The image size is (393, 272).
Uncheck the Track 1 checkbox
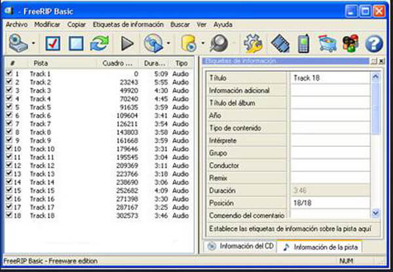coord(9,73)
